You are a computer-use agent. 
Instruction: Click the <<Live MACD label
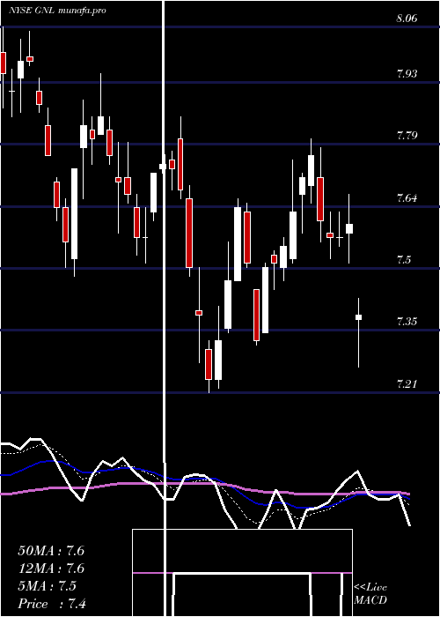(370, 594)
